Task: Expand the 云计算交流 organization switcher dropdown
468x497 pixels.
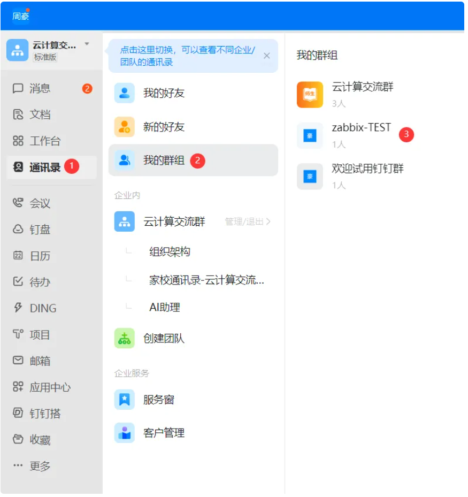Action: (87, 44)
